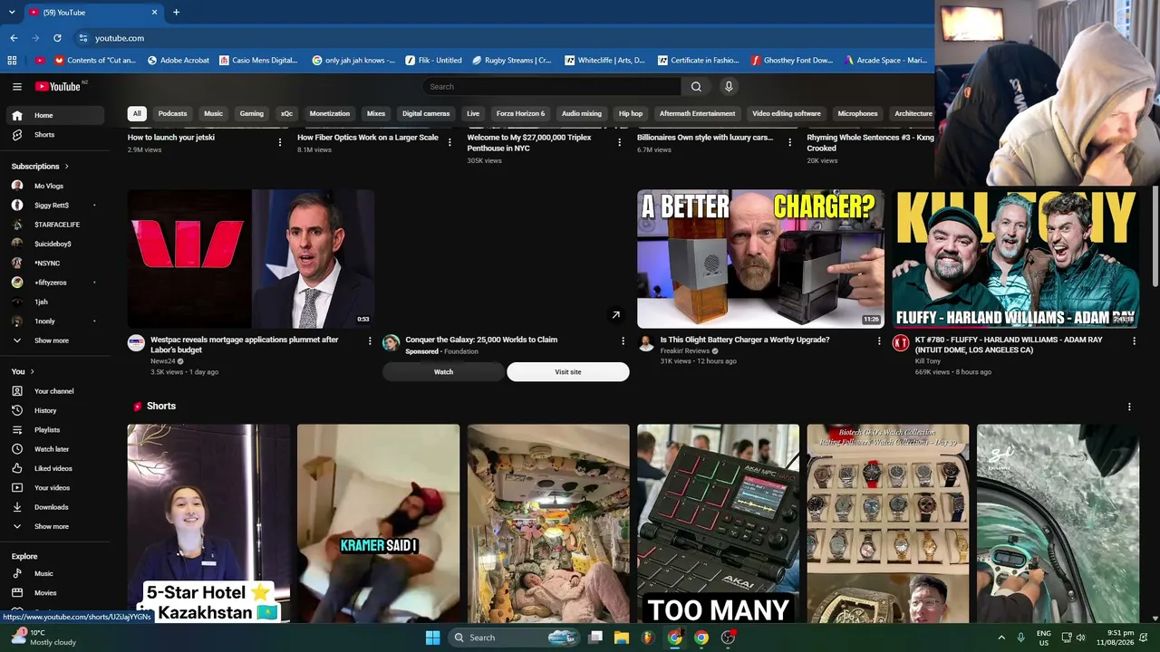Open more options for the Shorts shelf
The width and height of the screenshot is (1160, 652).
click(1129, 407)
